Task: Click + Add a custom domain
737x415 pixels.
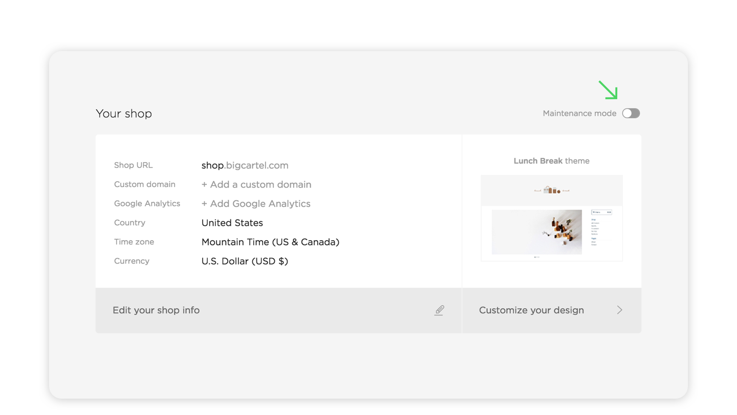Action: 256,185
